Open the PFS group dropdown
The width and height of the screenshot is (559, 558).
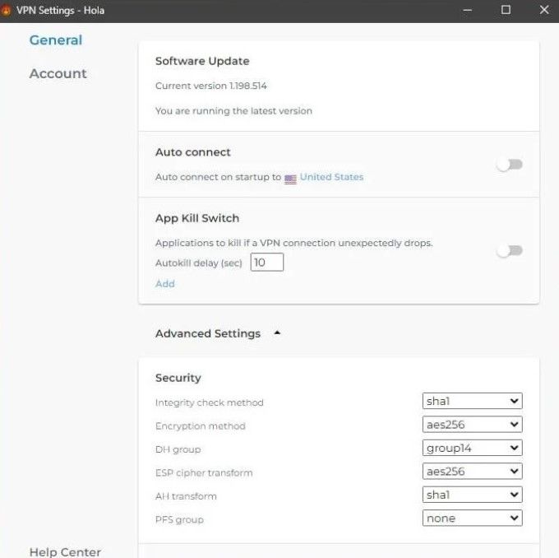pos(473,518)
